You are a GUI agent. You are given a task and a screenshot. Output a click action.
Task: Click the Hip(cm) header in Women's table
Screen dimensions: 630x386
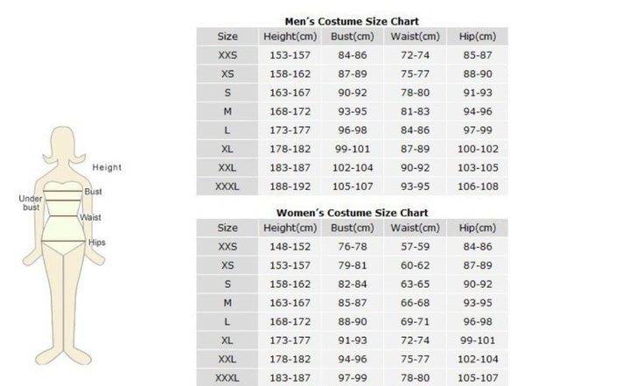point(477,228)
